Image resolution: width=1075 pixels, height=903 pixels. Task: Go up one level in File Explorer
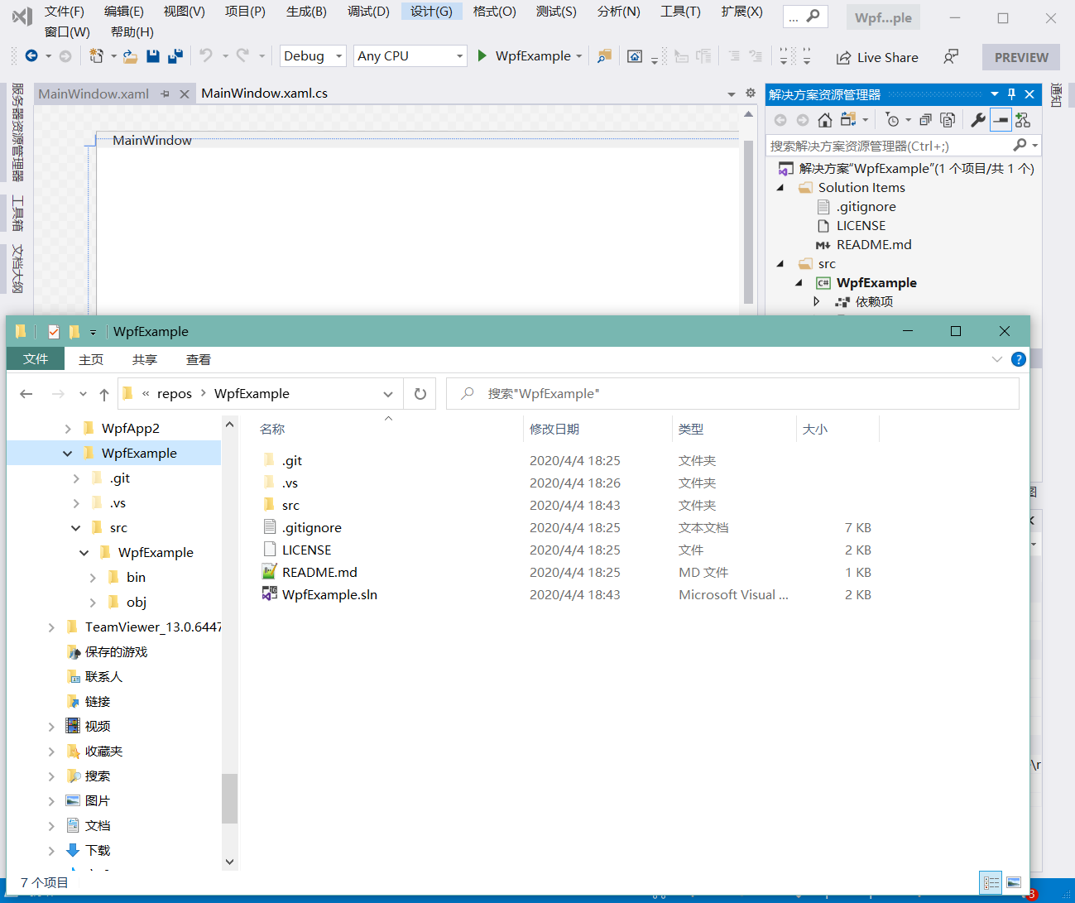[x=104, y=394]
